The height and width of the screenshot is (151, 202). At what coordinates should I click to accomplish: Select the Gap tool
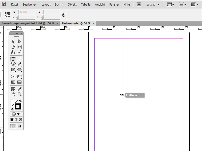pyautogui.click(x=19, y=47)
